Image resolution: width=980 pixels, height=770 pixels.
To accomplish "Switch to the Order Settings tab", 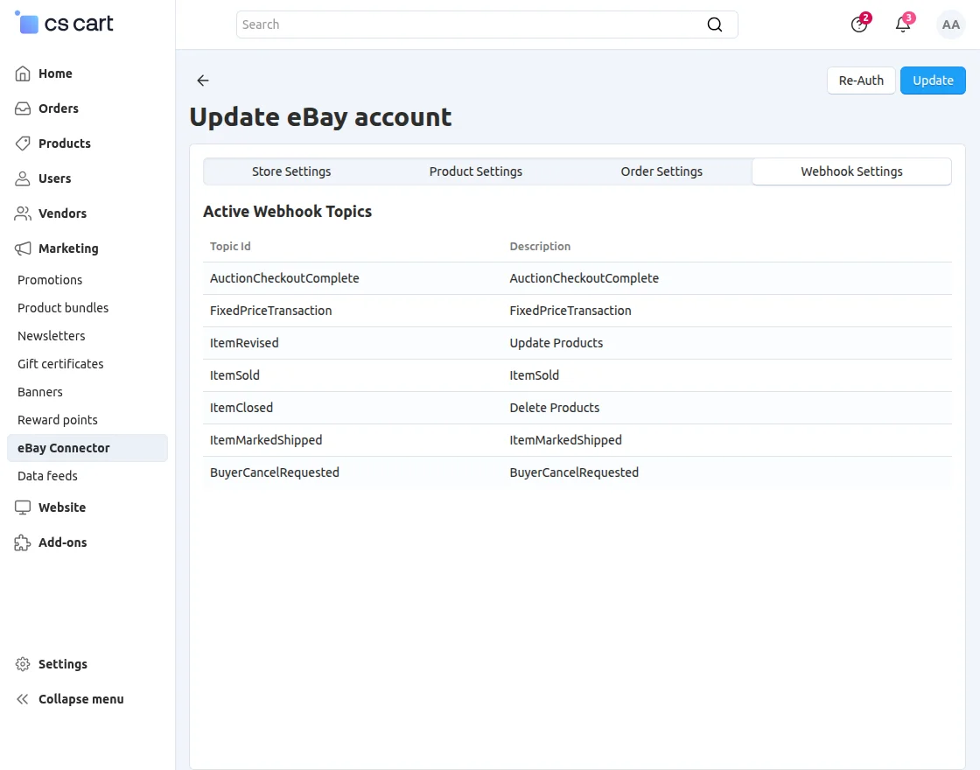I will (661, 171).
